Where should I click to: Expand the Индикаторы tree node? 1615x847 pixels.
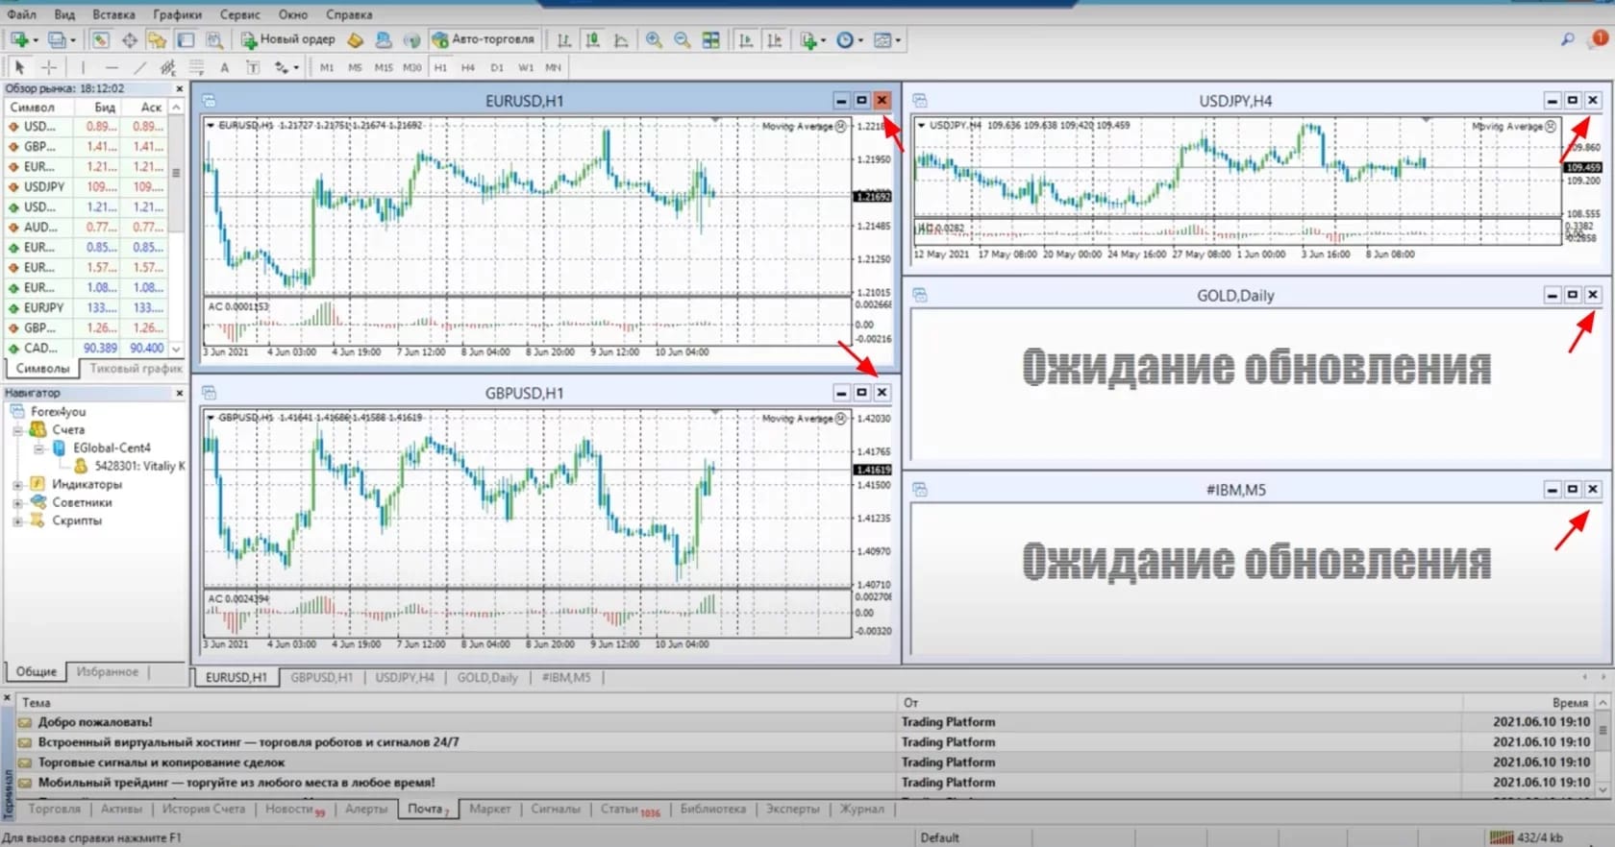[17, 484]
